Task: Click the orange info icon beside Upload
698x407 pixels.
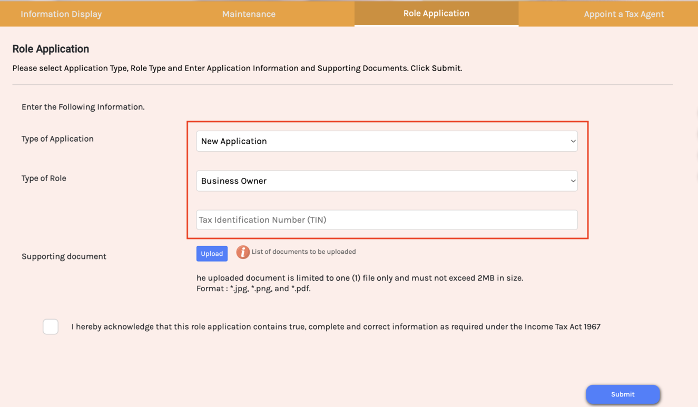Action: coord(242,252)
